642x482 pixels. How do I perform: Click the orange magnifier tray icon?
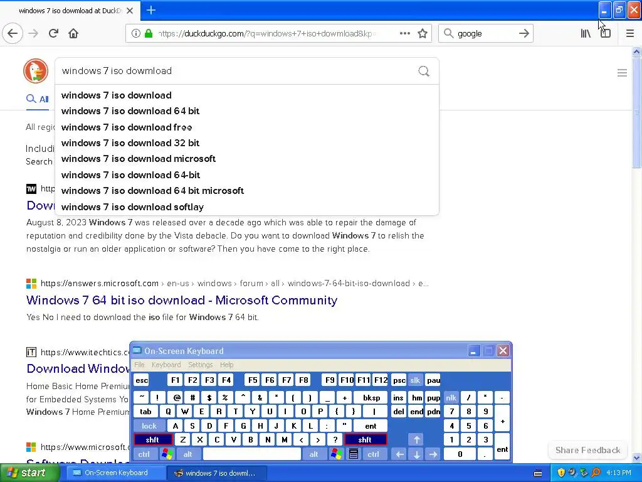click(596, 473)
